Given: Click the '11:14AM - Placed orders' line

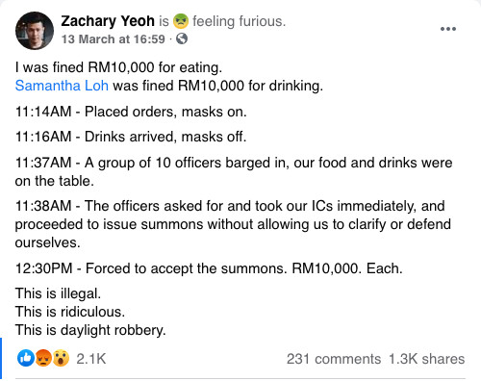Looking at the screenshot, I should pyautogui.click(x=131, y=112).
